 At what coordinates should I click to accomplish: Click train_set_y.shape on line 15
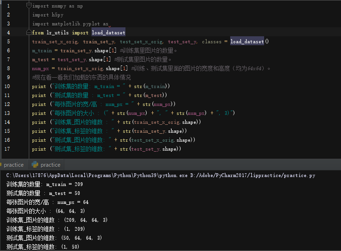[158, 131]
